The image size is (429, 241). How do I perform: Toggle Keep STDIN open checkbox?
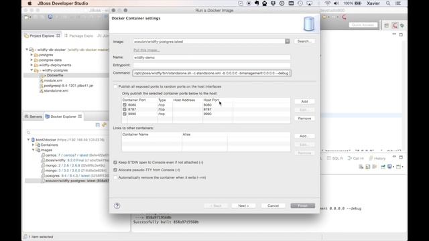coord(115,162)
